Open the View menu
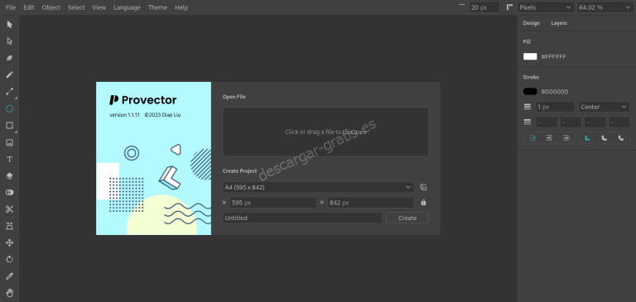636x302 pixels. click(99, 7)
